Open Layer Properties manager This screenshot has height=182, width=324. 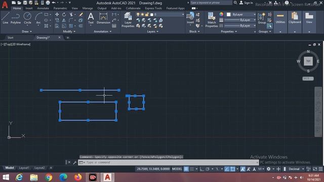coord(128,20)
